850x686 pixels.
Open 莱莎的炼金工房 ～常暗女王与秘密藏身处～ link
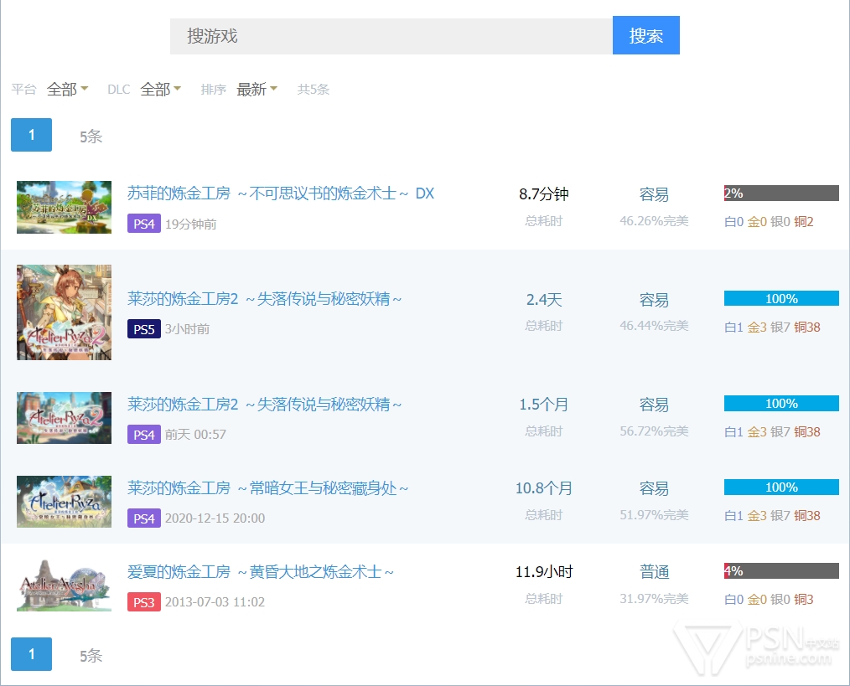coord(267,487)
